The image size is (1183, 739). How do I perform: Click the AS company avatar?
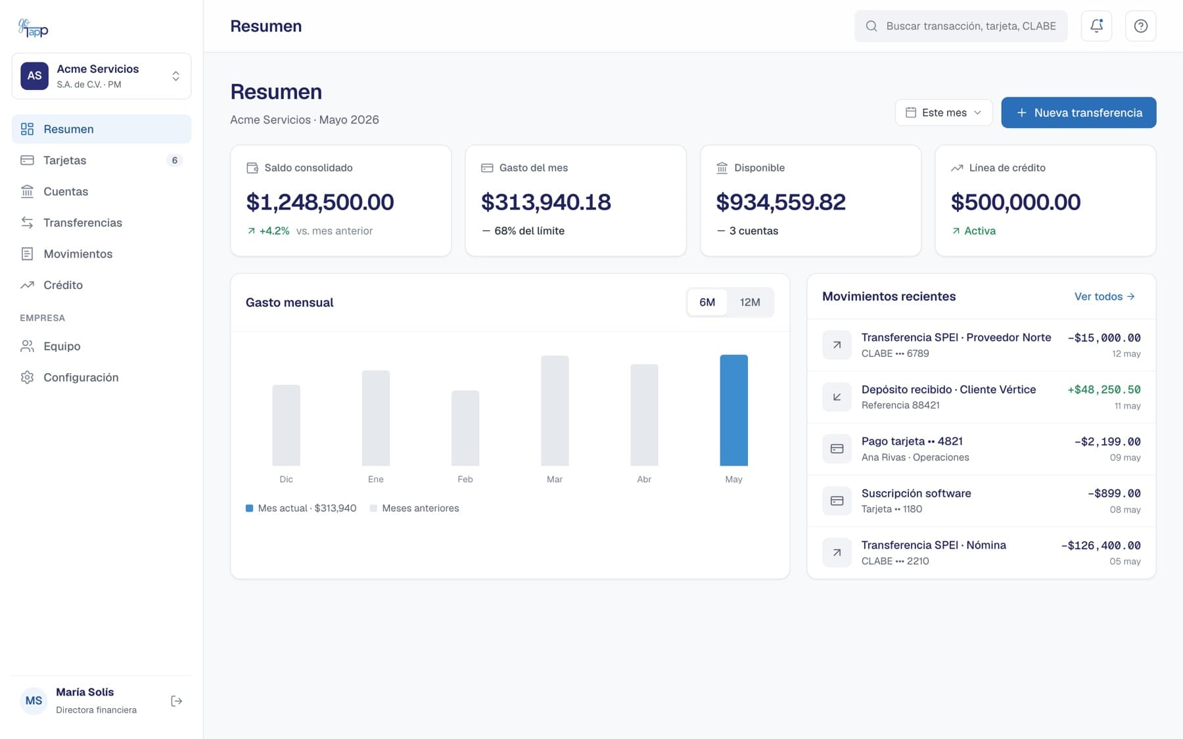[x=34, y=76]
